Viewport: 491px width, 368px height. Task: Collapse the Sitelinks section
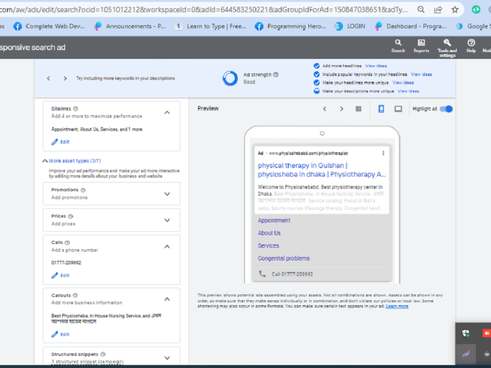point(167,112)
